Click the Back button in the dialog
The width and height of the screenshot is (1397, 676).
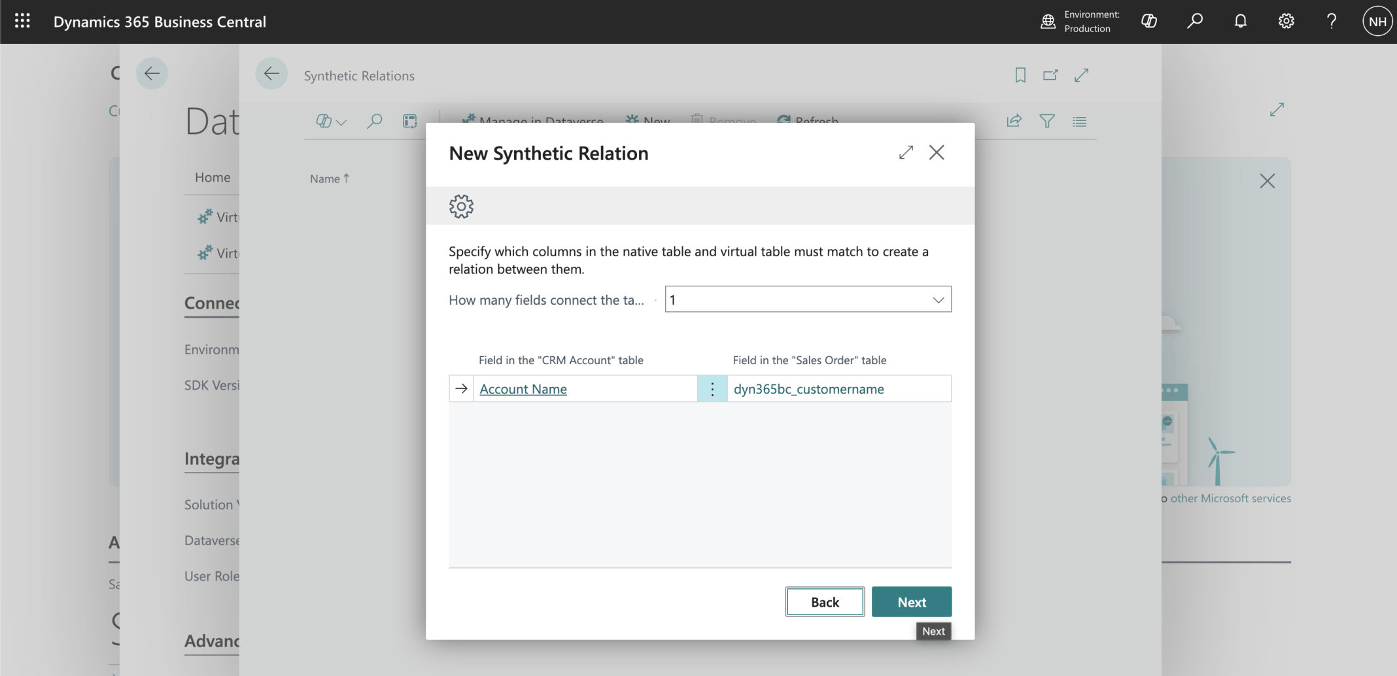coord(825,602)
